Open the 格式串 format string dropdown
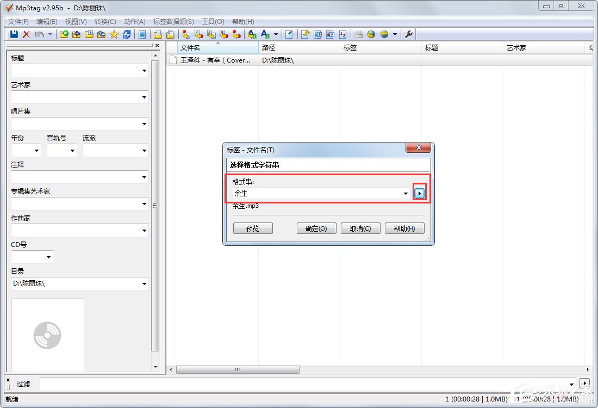The image size is (598, 408). click(405, 193)
